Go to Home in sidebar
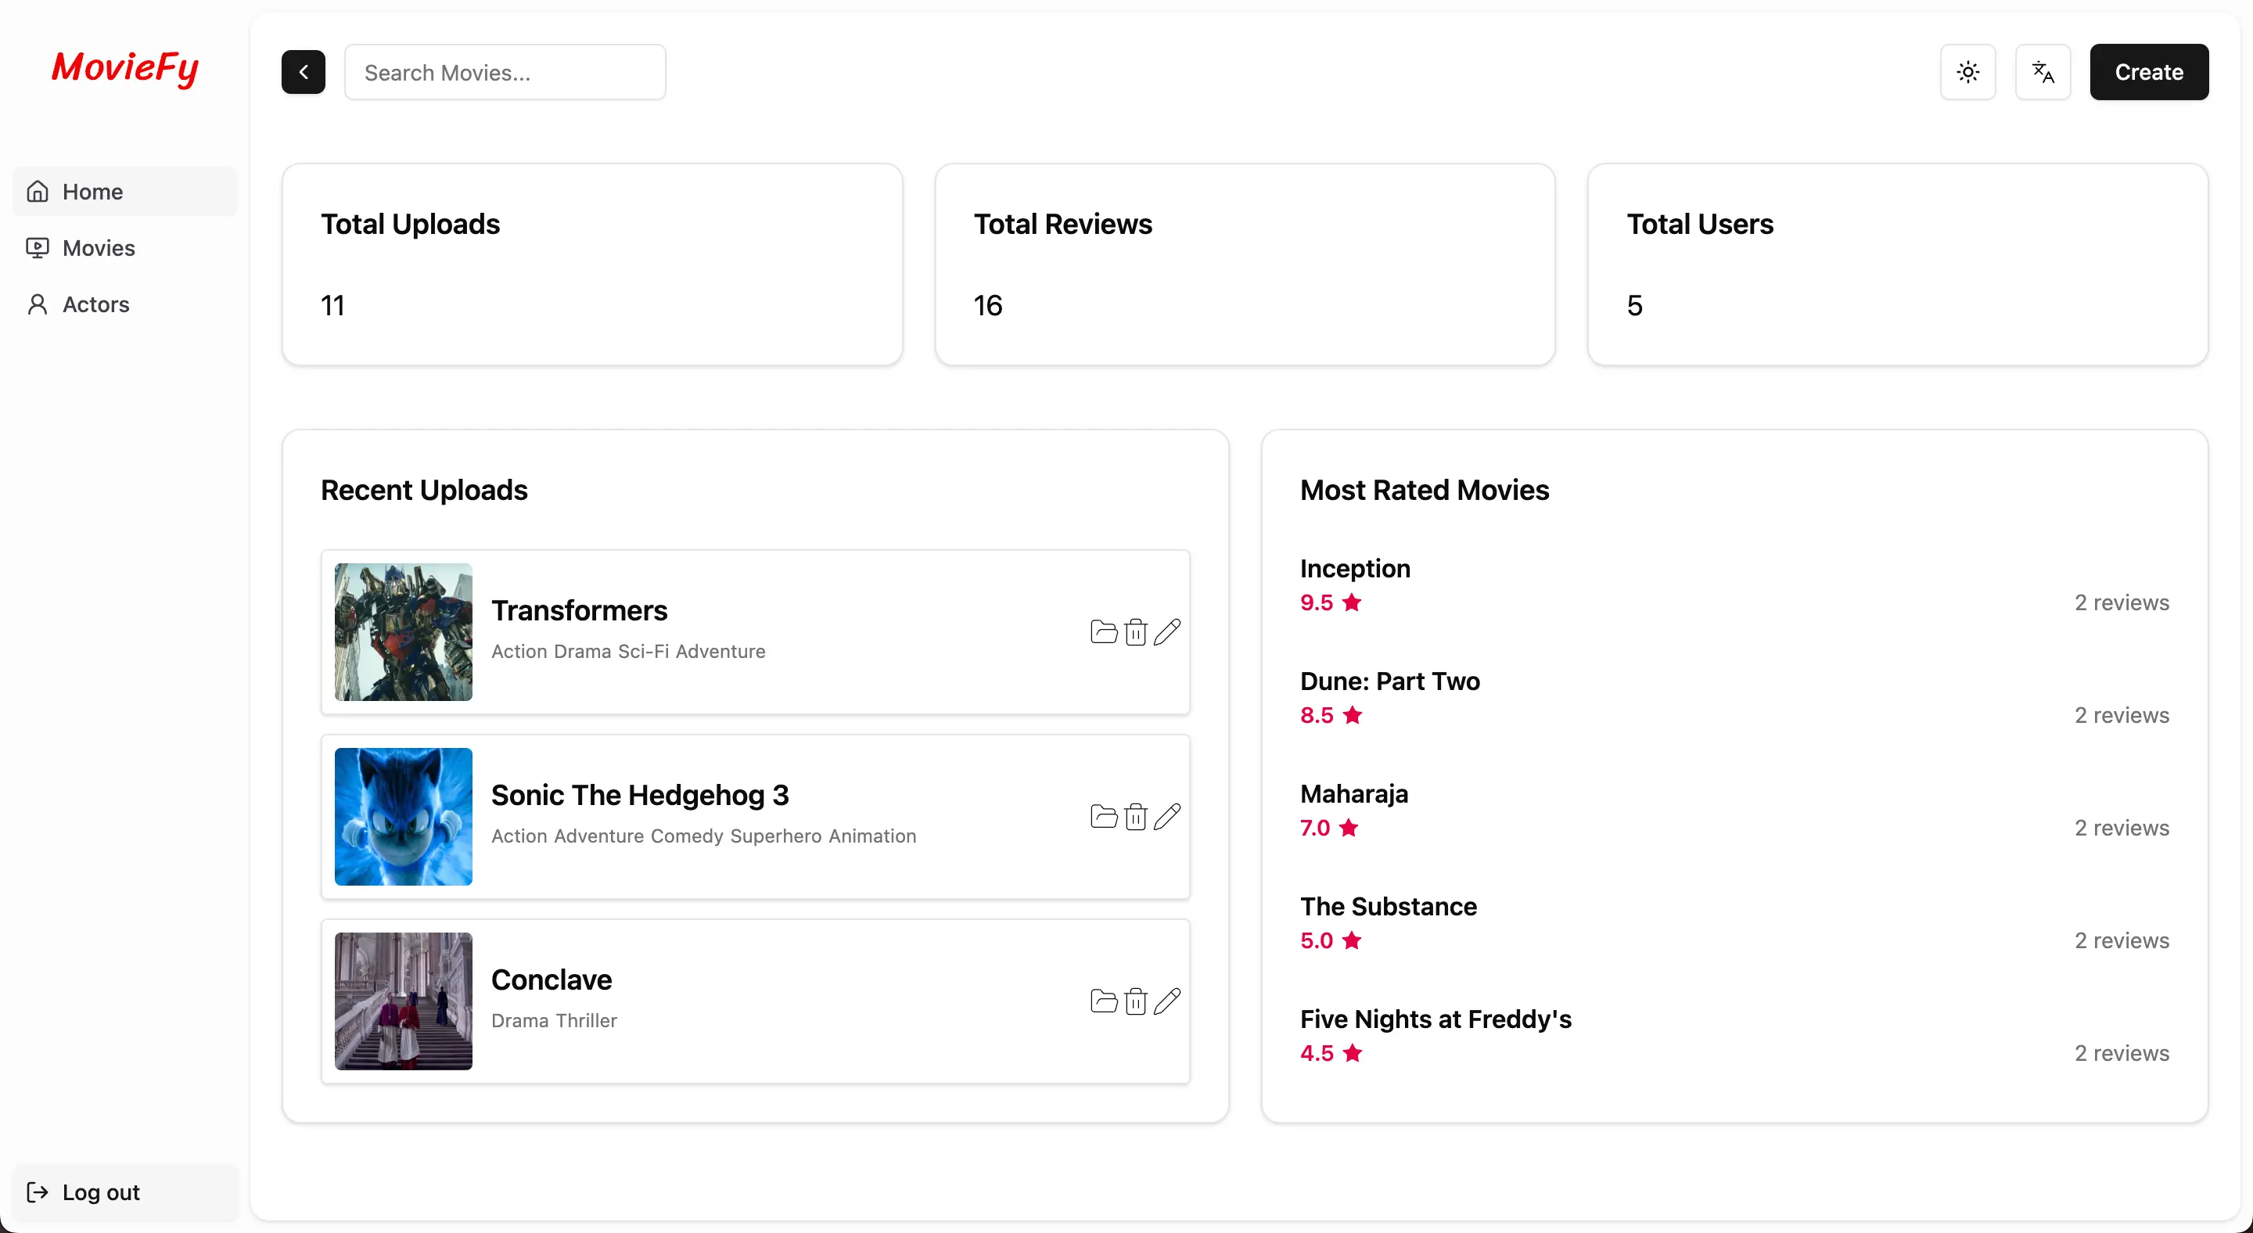The width and height of the screenshot is (2253, 1233). tap(92, 192)
